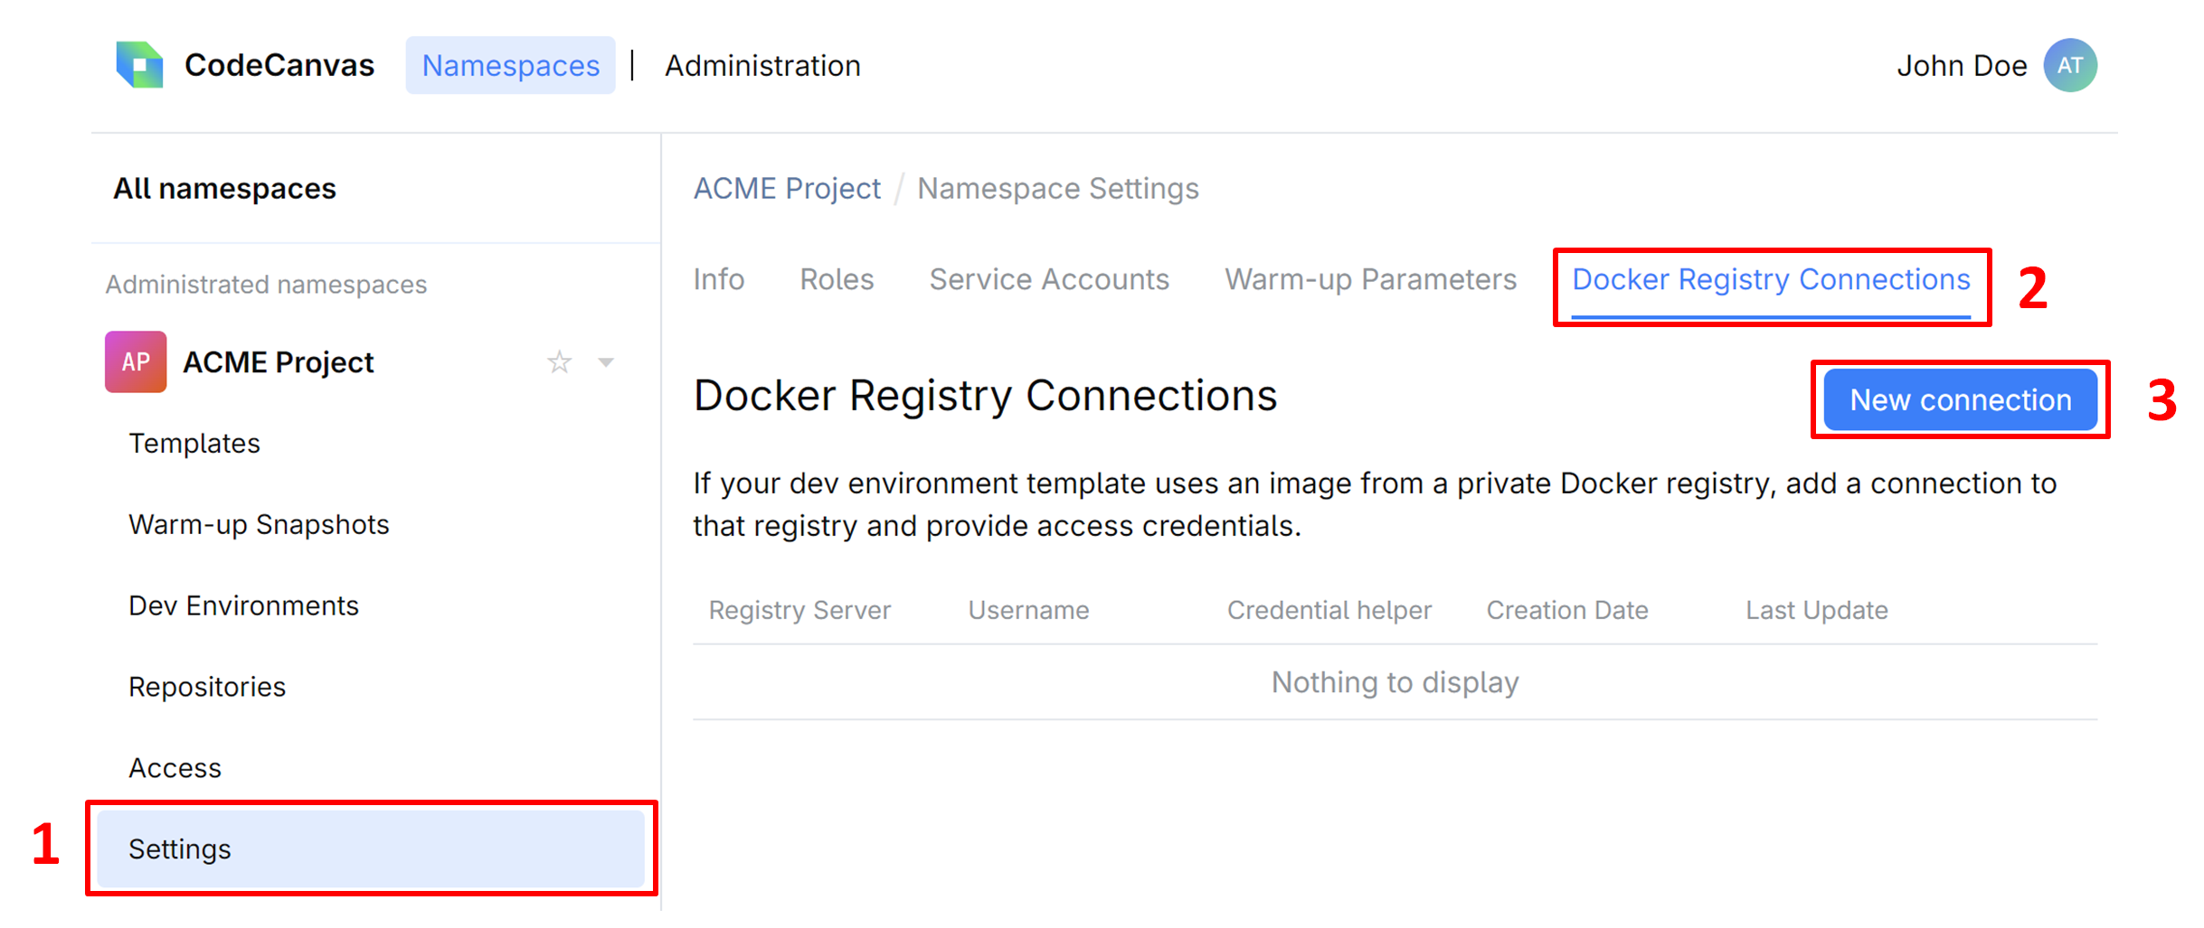Open the Administration menu item

(x=762, y=65)
